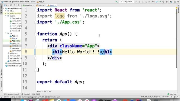Open the Git: master branch menu

(165, 97)
